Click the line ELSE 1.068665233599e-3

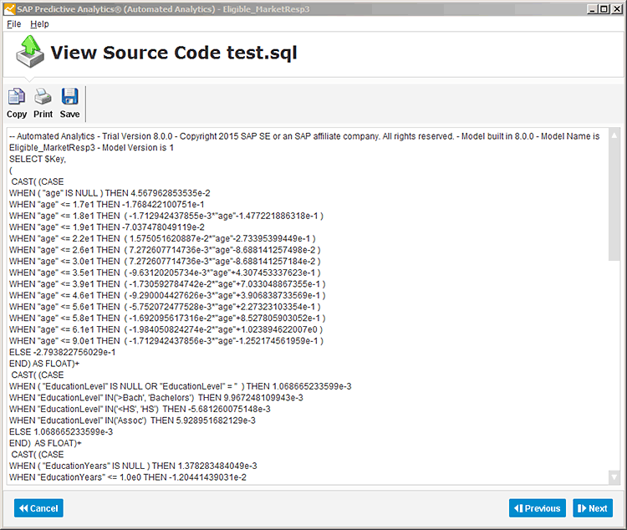[61, 431]
